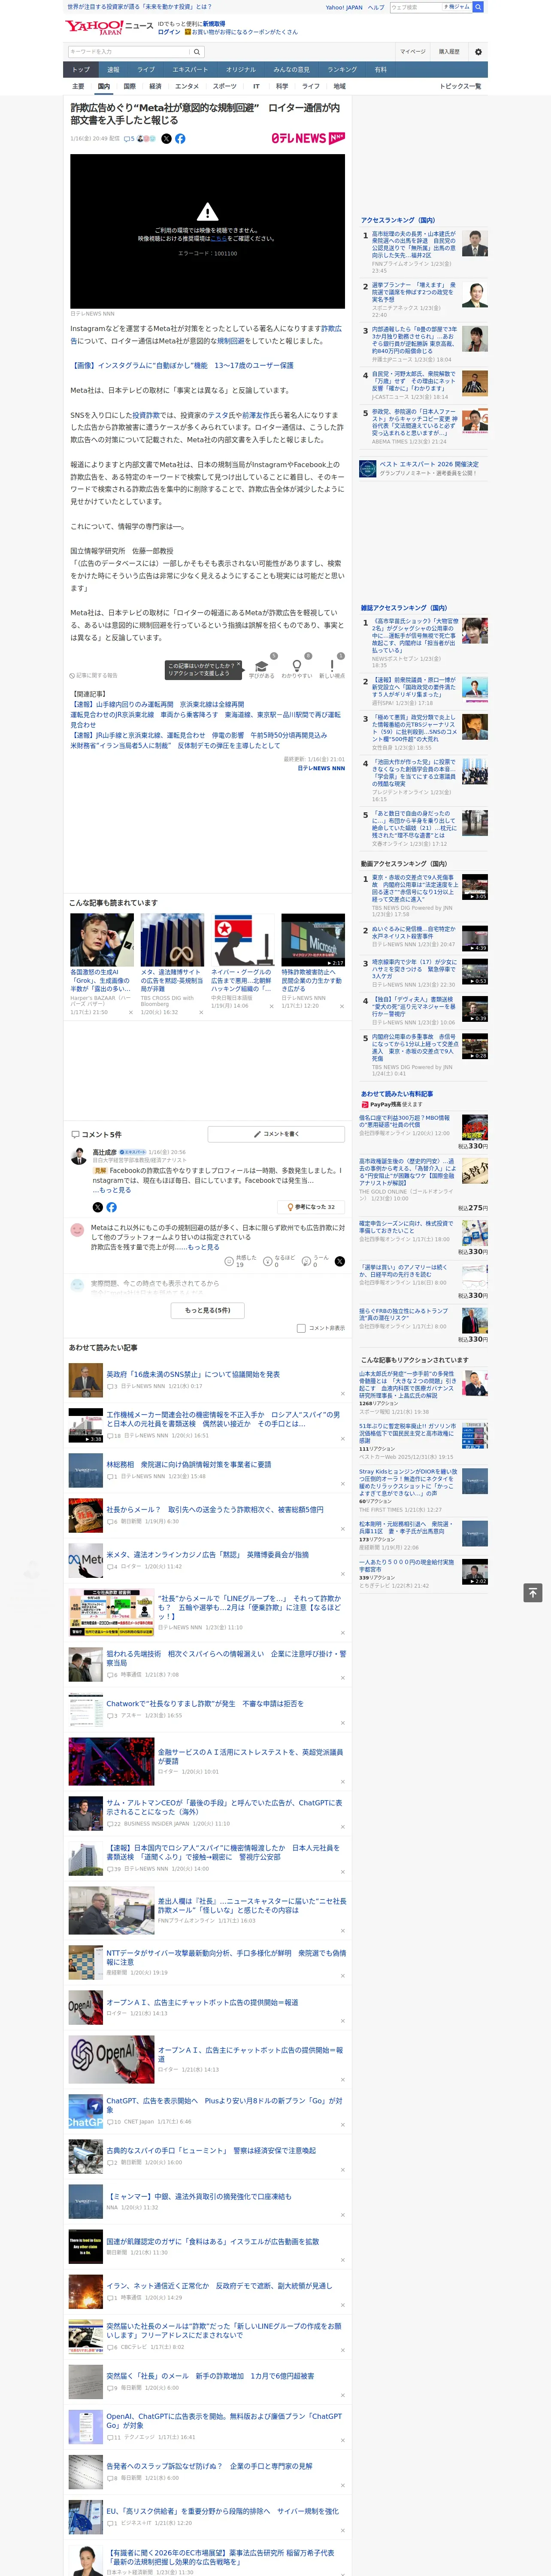
Task: Share expert comment on Facebook
Action: 111,1207
